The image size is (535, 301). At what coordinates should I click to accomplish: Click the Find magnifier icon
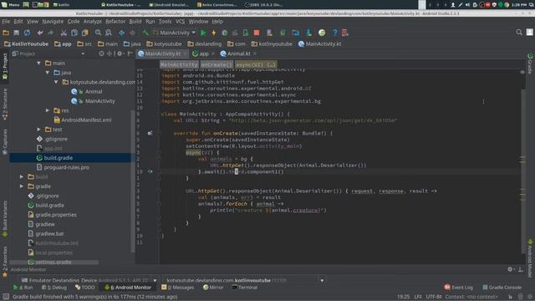pyautogui.click(x=98, y=33)
